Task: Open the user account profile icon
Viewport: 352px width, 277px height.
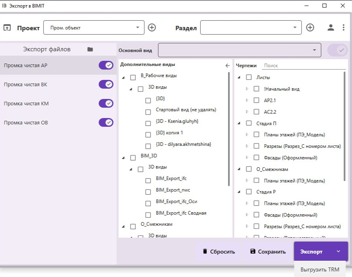Action: [x=330, y=27]
